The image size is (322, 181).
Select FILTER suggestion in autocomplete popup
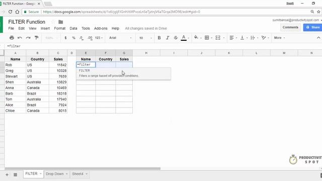click(123, 73)
